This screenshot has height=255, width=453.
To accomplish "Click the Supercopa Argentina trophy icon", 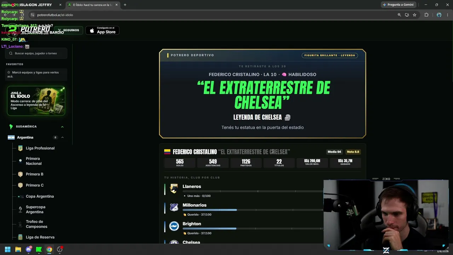I will (20, 209).
